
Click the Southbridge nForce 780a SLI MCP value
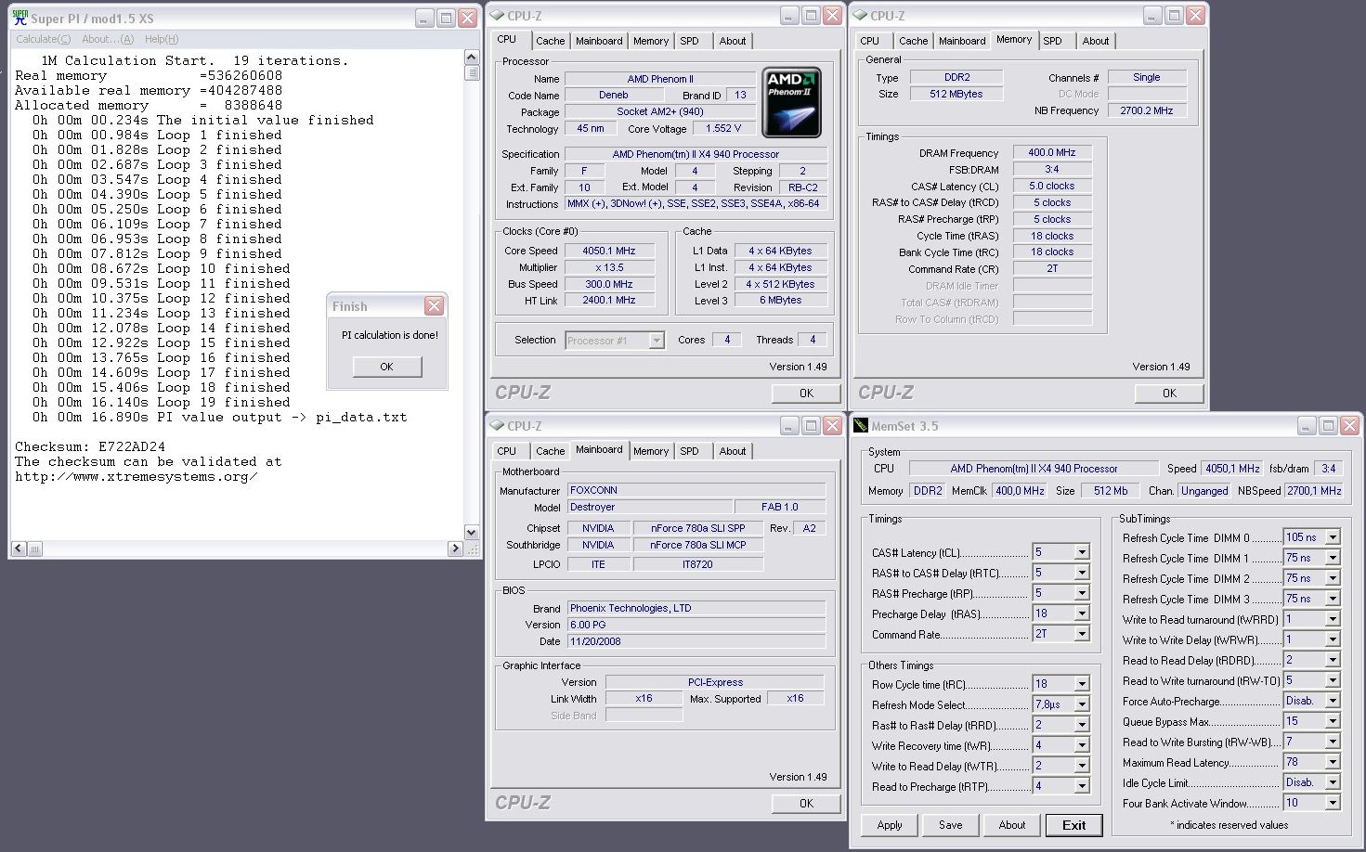pos(698,545)
